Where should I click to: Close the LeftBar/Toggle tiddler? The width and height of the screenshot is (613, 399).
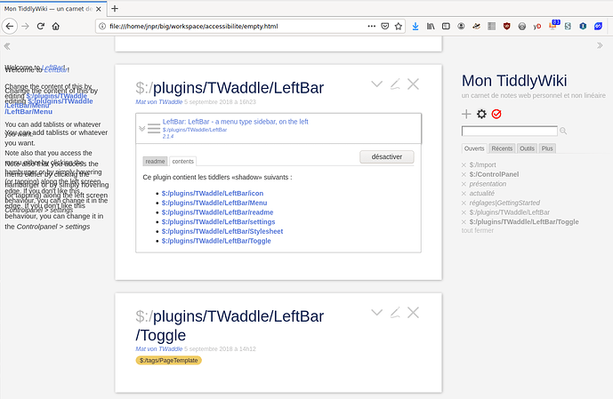[413, 312]
